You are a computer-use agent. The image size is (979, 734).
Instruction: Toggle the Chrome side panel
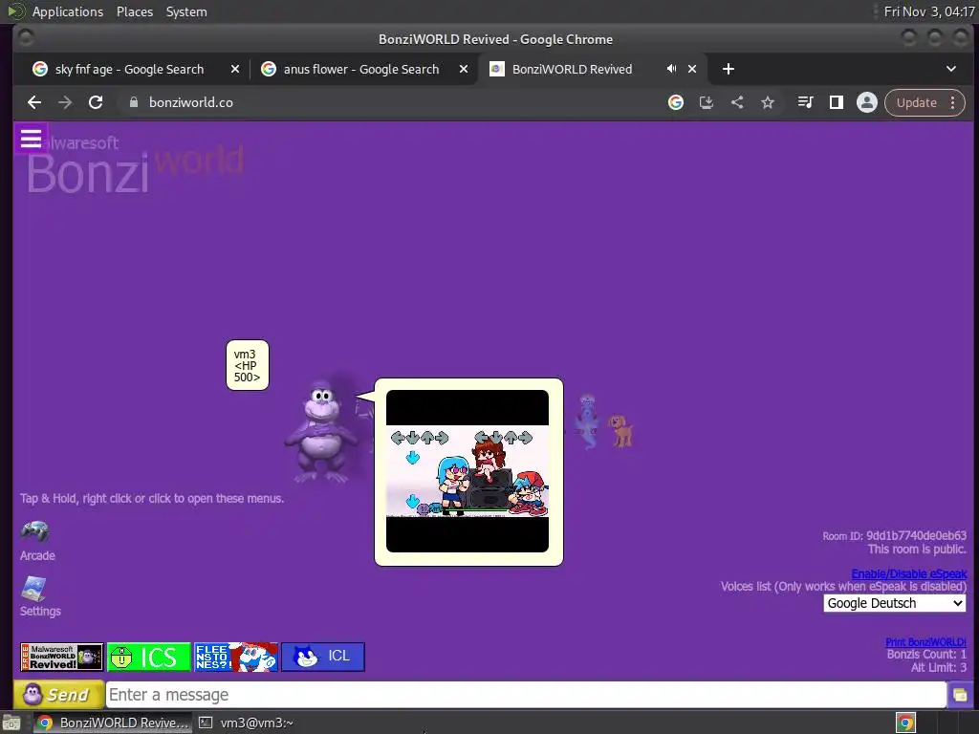coord(836,102)
